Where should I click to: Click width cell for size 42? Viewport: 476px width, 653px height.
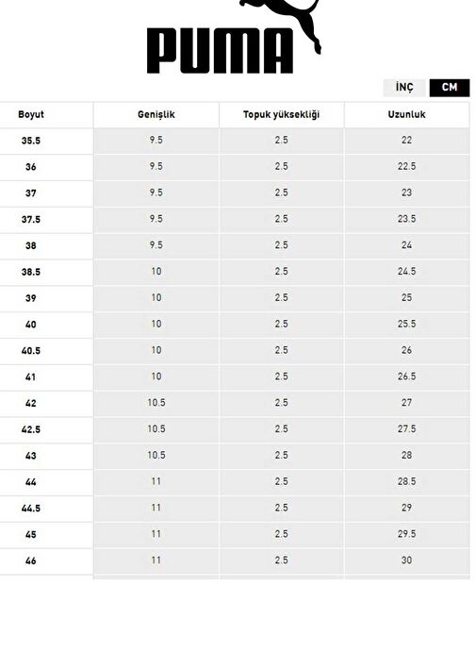tap(156, 402)
